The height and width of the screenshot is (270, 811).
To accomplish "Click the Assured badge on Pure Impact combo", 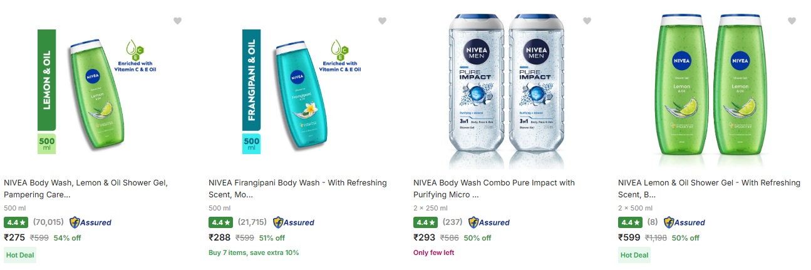I will (489, 222).
